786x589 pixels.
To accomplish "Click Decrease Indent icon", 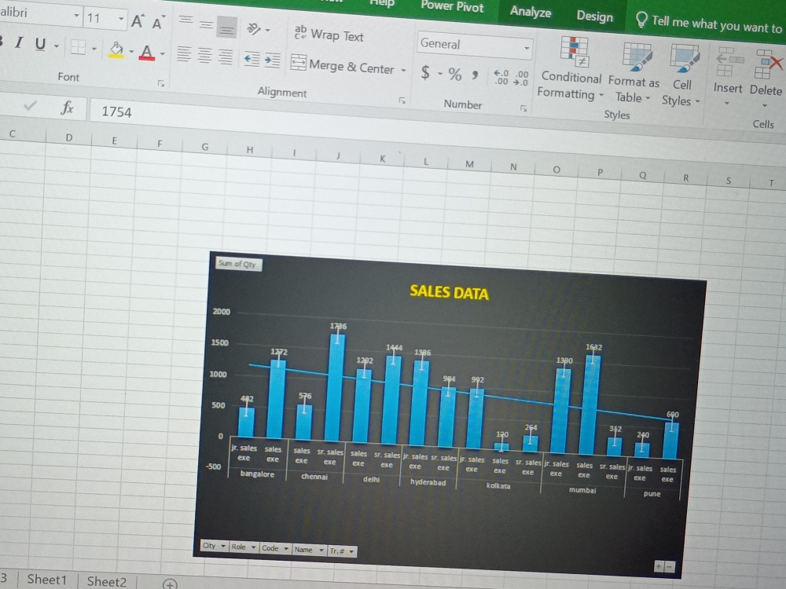I will point(252,60).
